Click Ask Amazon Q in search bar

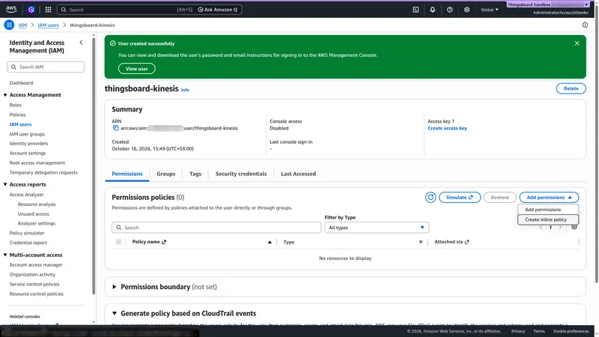(218, 10)
